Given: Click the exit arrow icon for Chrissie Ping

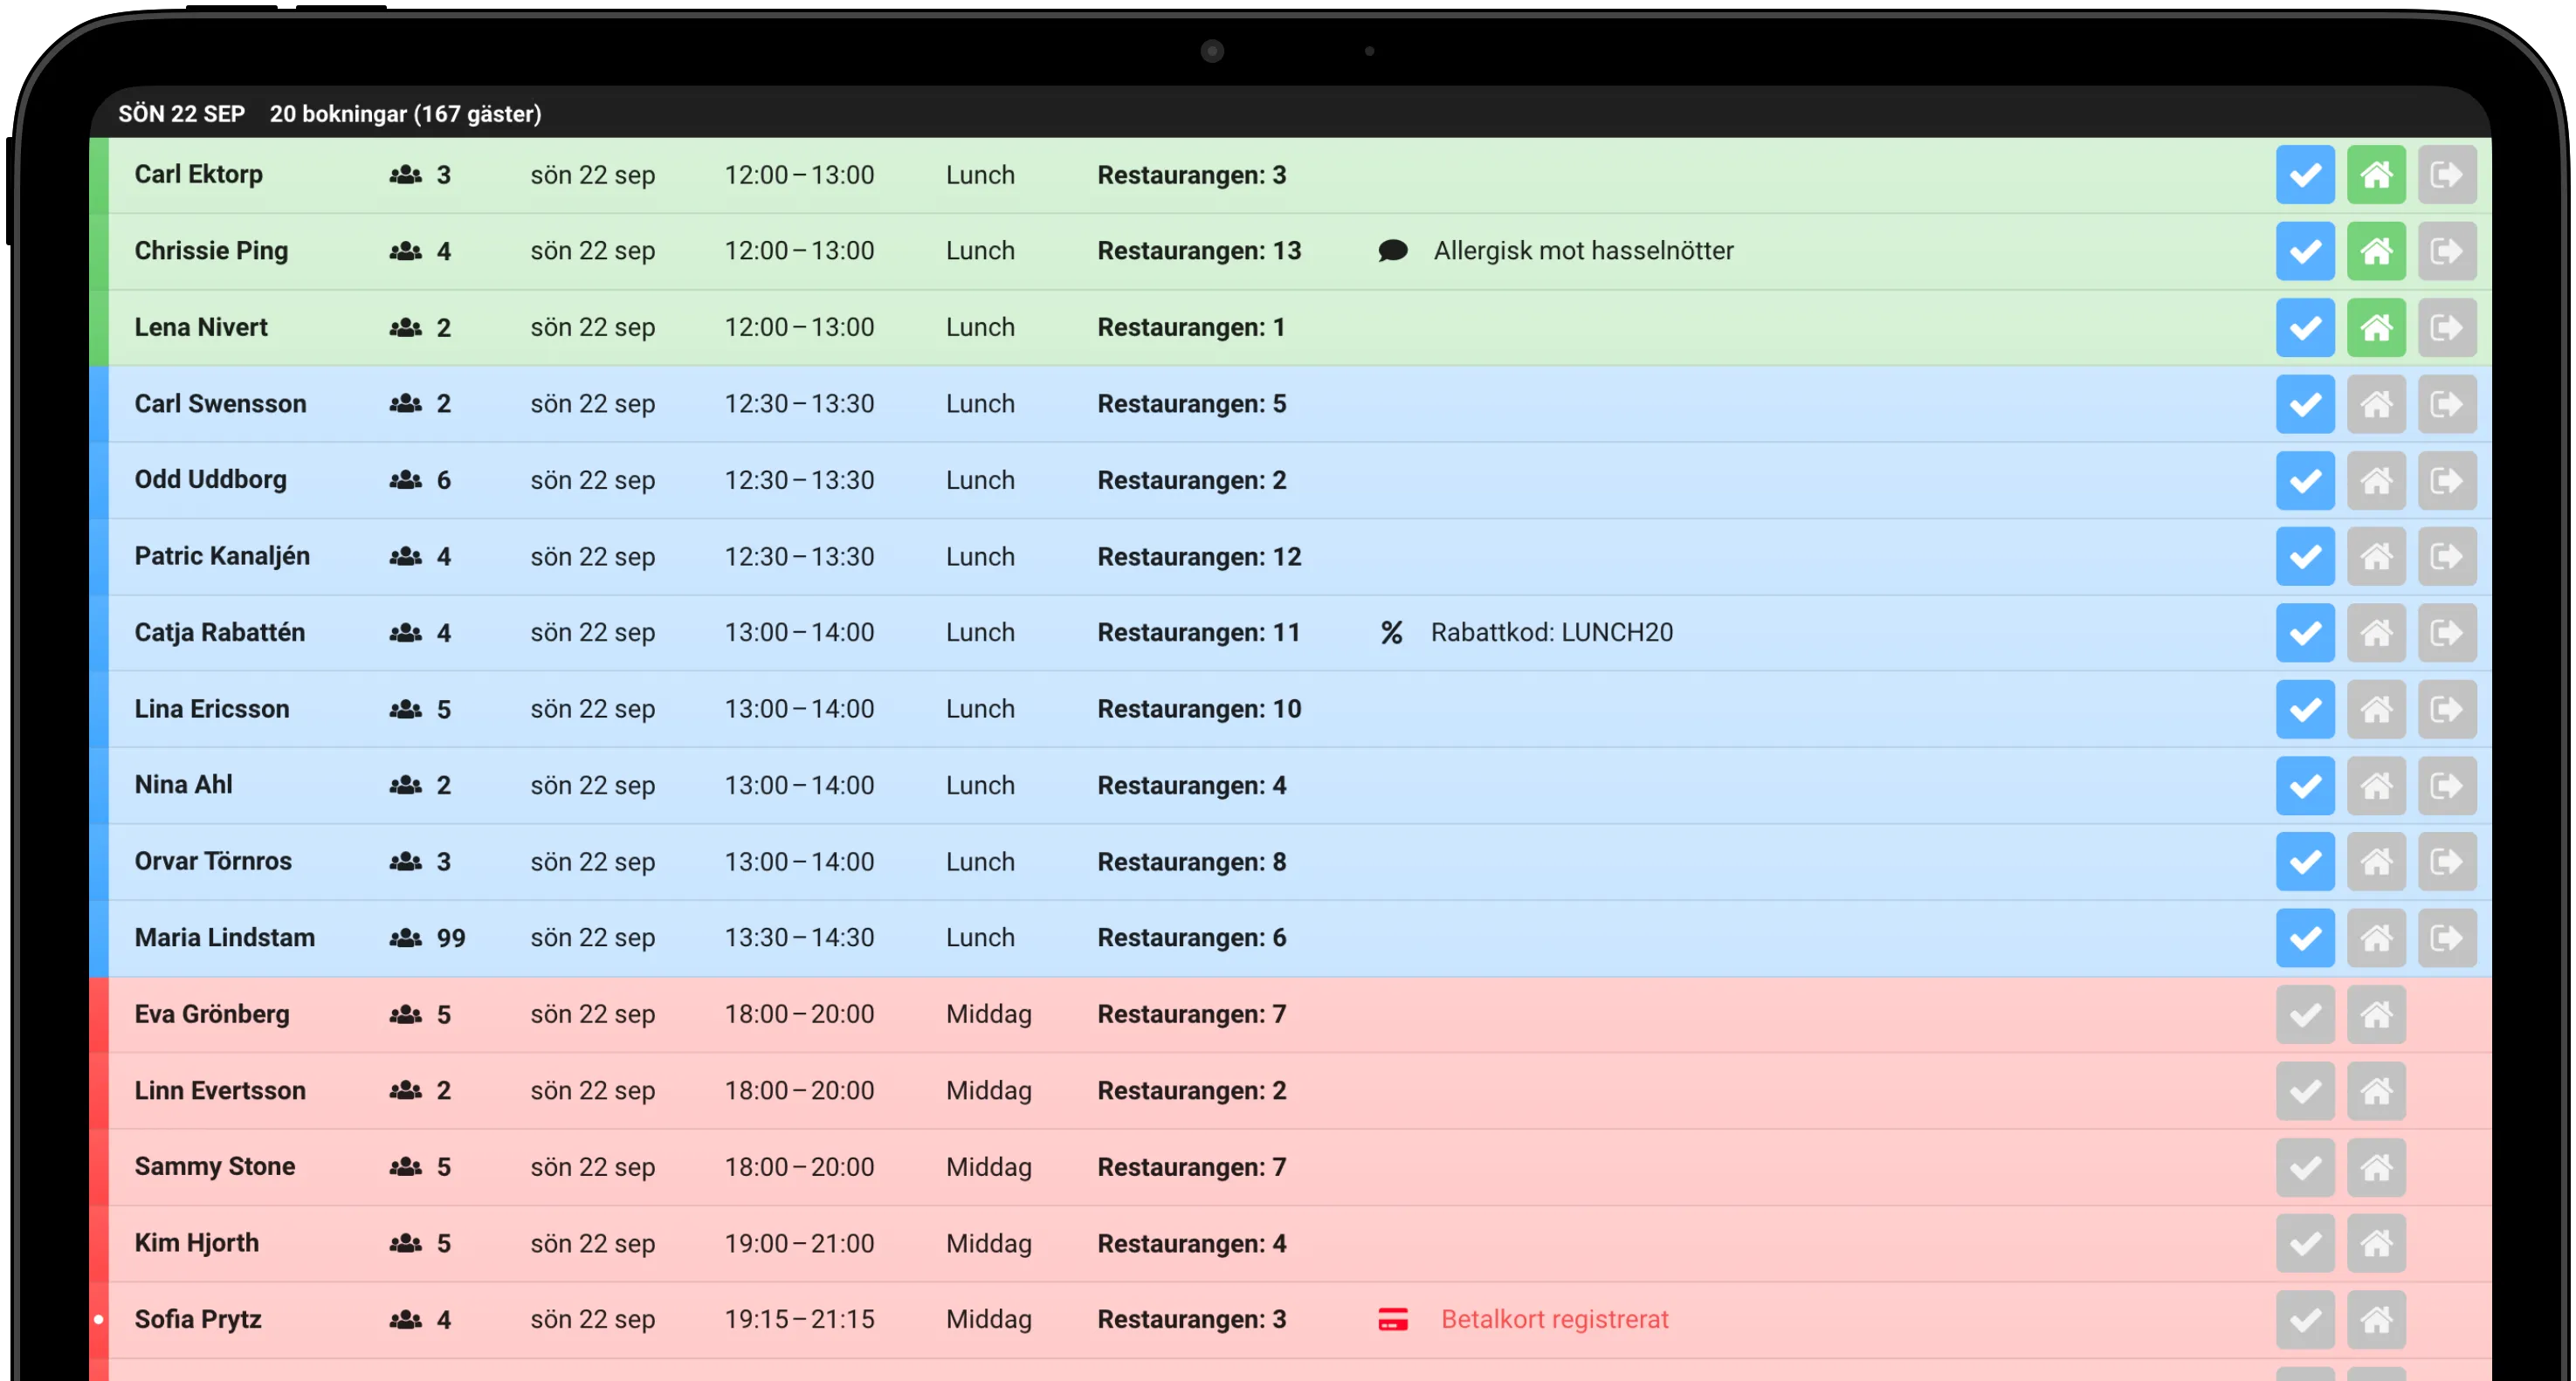Looking at the screenshot, I should coord(2446,251).
